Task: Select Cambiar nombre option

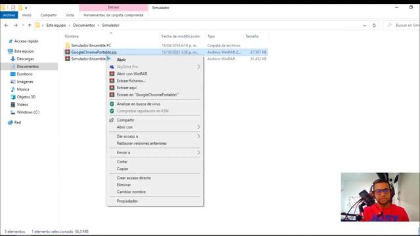Action: click(131, 191)
